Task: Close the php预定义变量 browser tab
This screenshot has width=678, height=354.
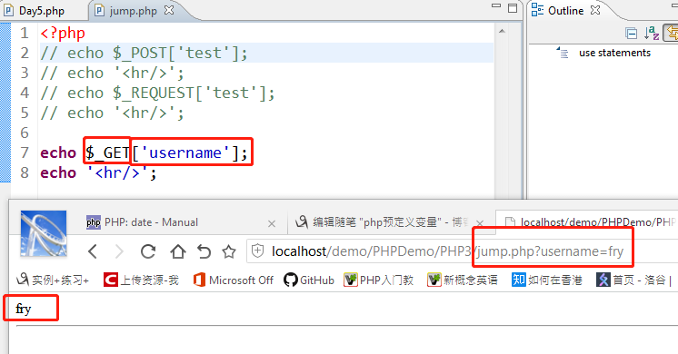Action: pyautogui.click(x=480, y=223)
